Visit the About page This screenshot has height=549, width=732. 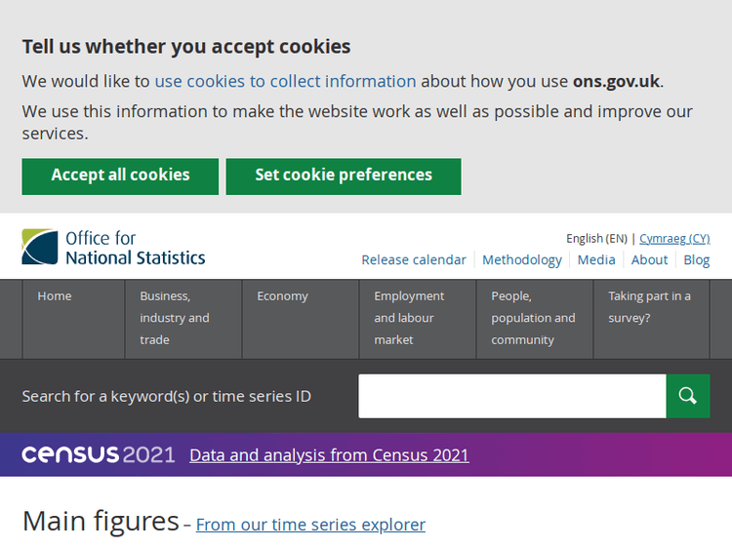pos(649,259)
